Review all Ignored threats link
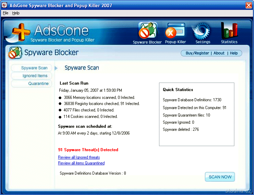This screenshot has height=195, width=254. click(79, 157)
